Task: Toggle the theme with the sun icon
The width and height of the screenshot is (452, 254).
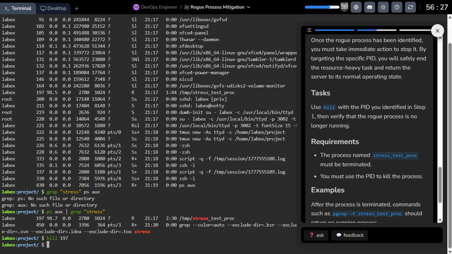Action: coord(383,7)
